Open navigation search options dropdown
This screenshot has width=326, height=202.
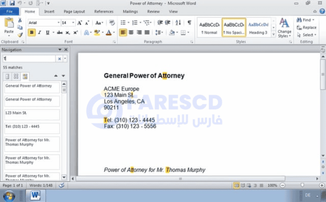click(x=65, y=59)
